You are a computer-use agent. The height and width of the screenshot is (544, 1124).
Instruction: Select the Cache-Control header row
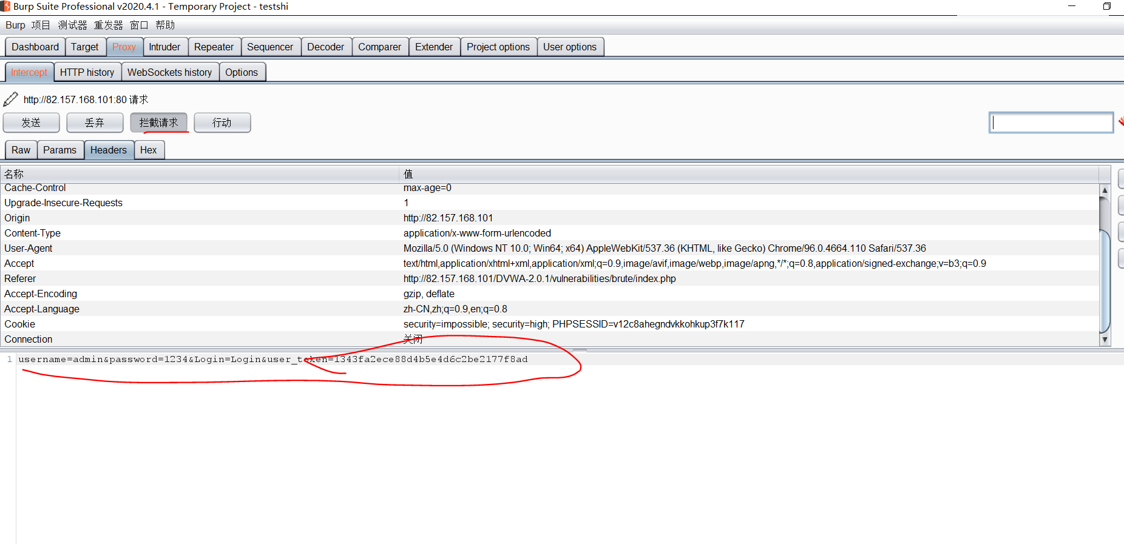[x=549, y=188]
